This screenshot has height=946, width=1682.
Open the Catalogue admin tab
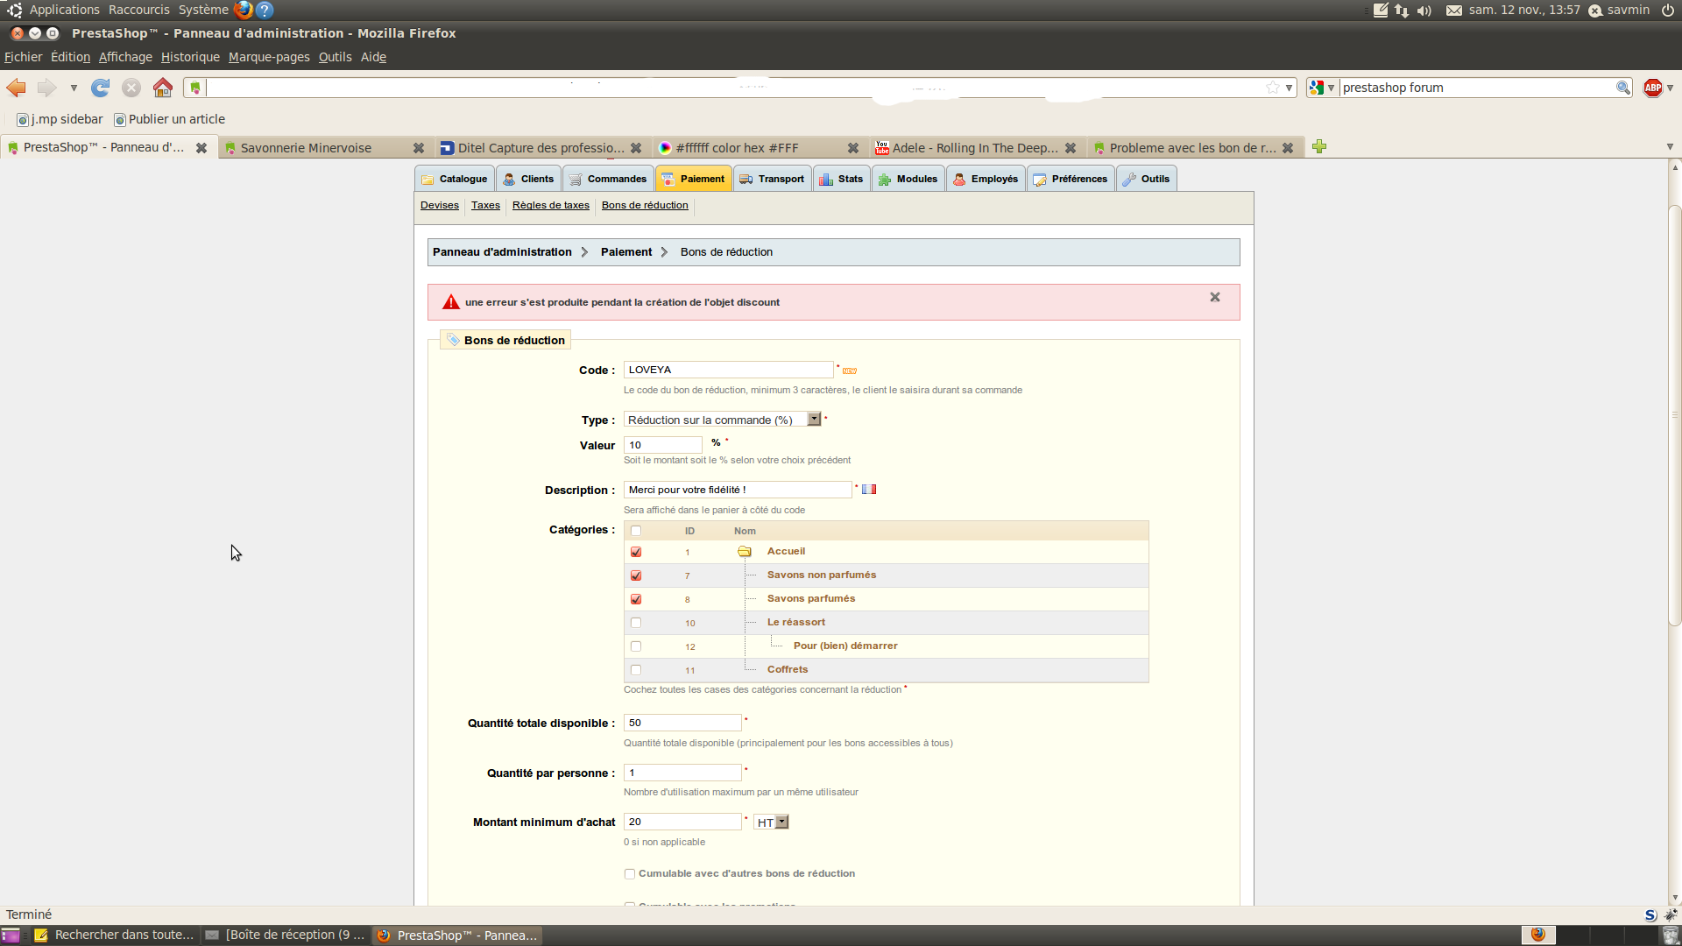point(455,179)
